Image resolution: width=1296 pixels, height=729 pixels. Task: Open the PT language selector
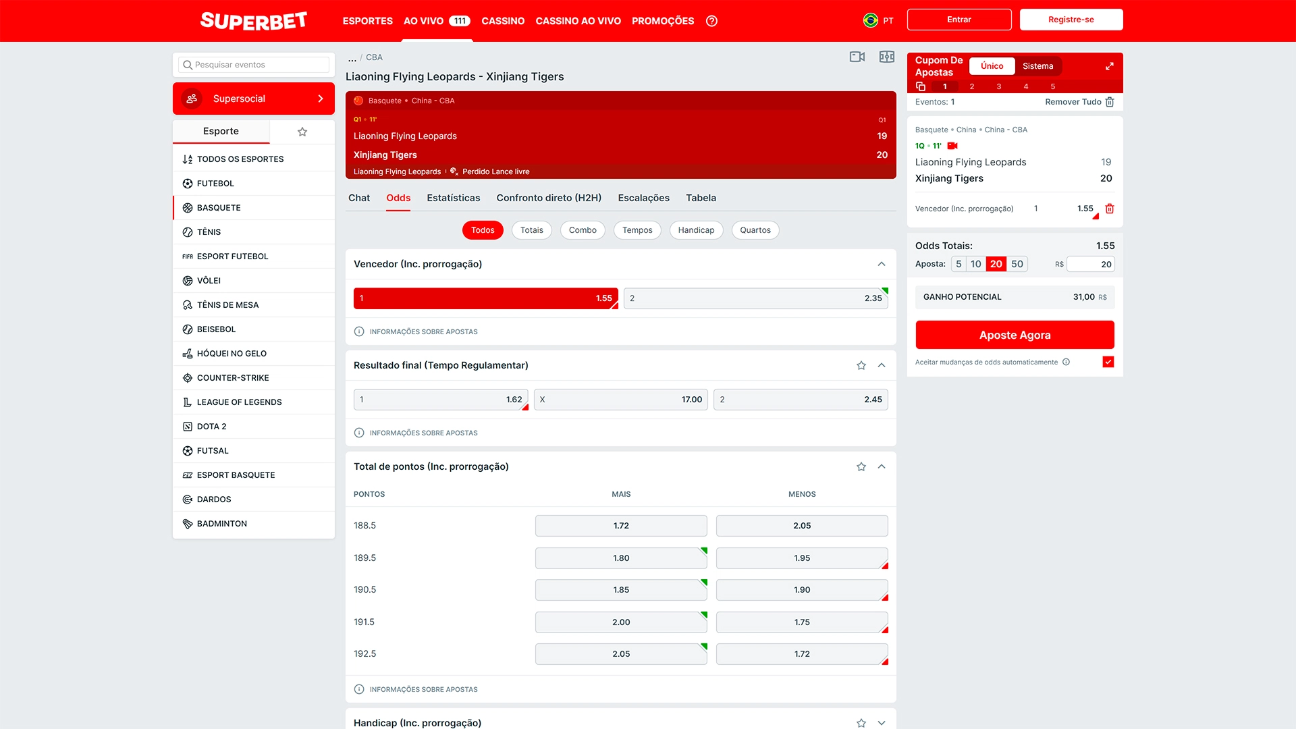pos(888,21)
